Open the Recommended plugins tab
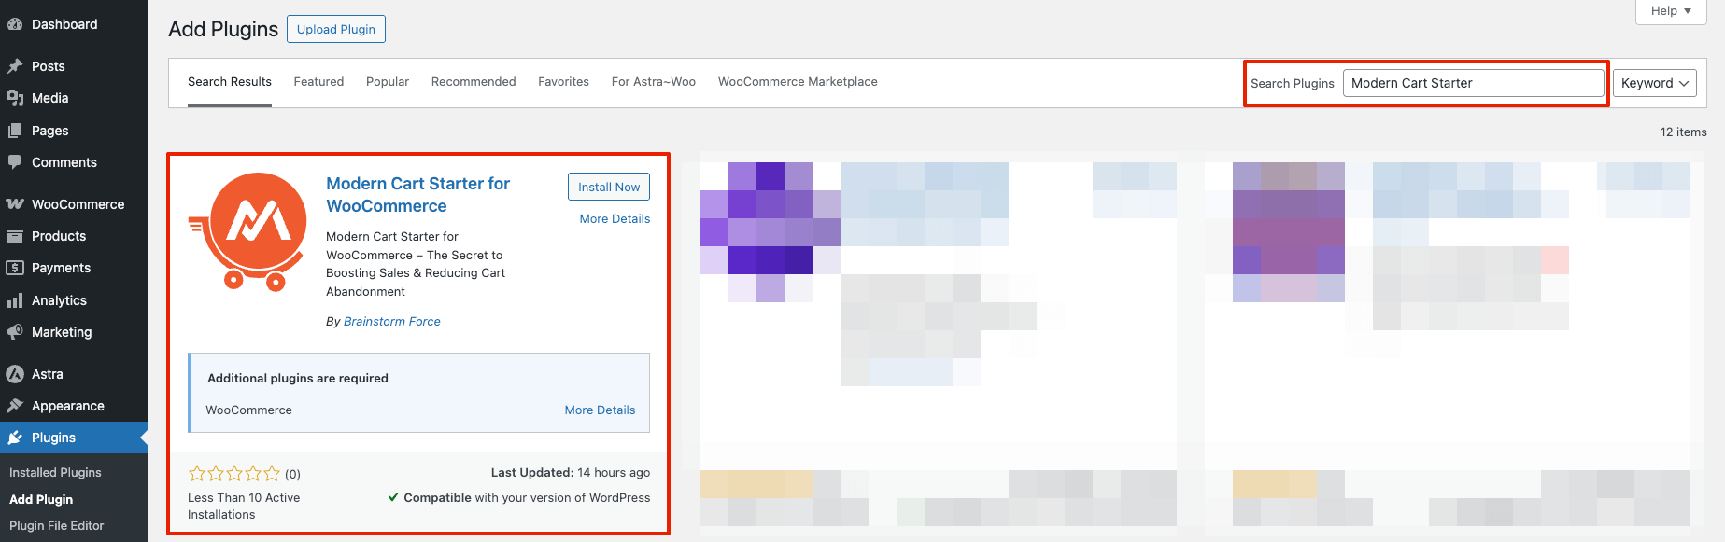Screen dimensions: 1725x542 (x=474, y=82)
